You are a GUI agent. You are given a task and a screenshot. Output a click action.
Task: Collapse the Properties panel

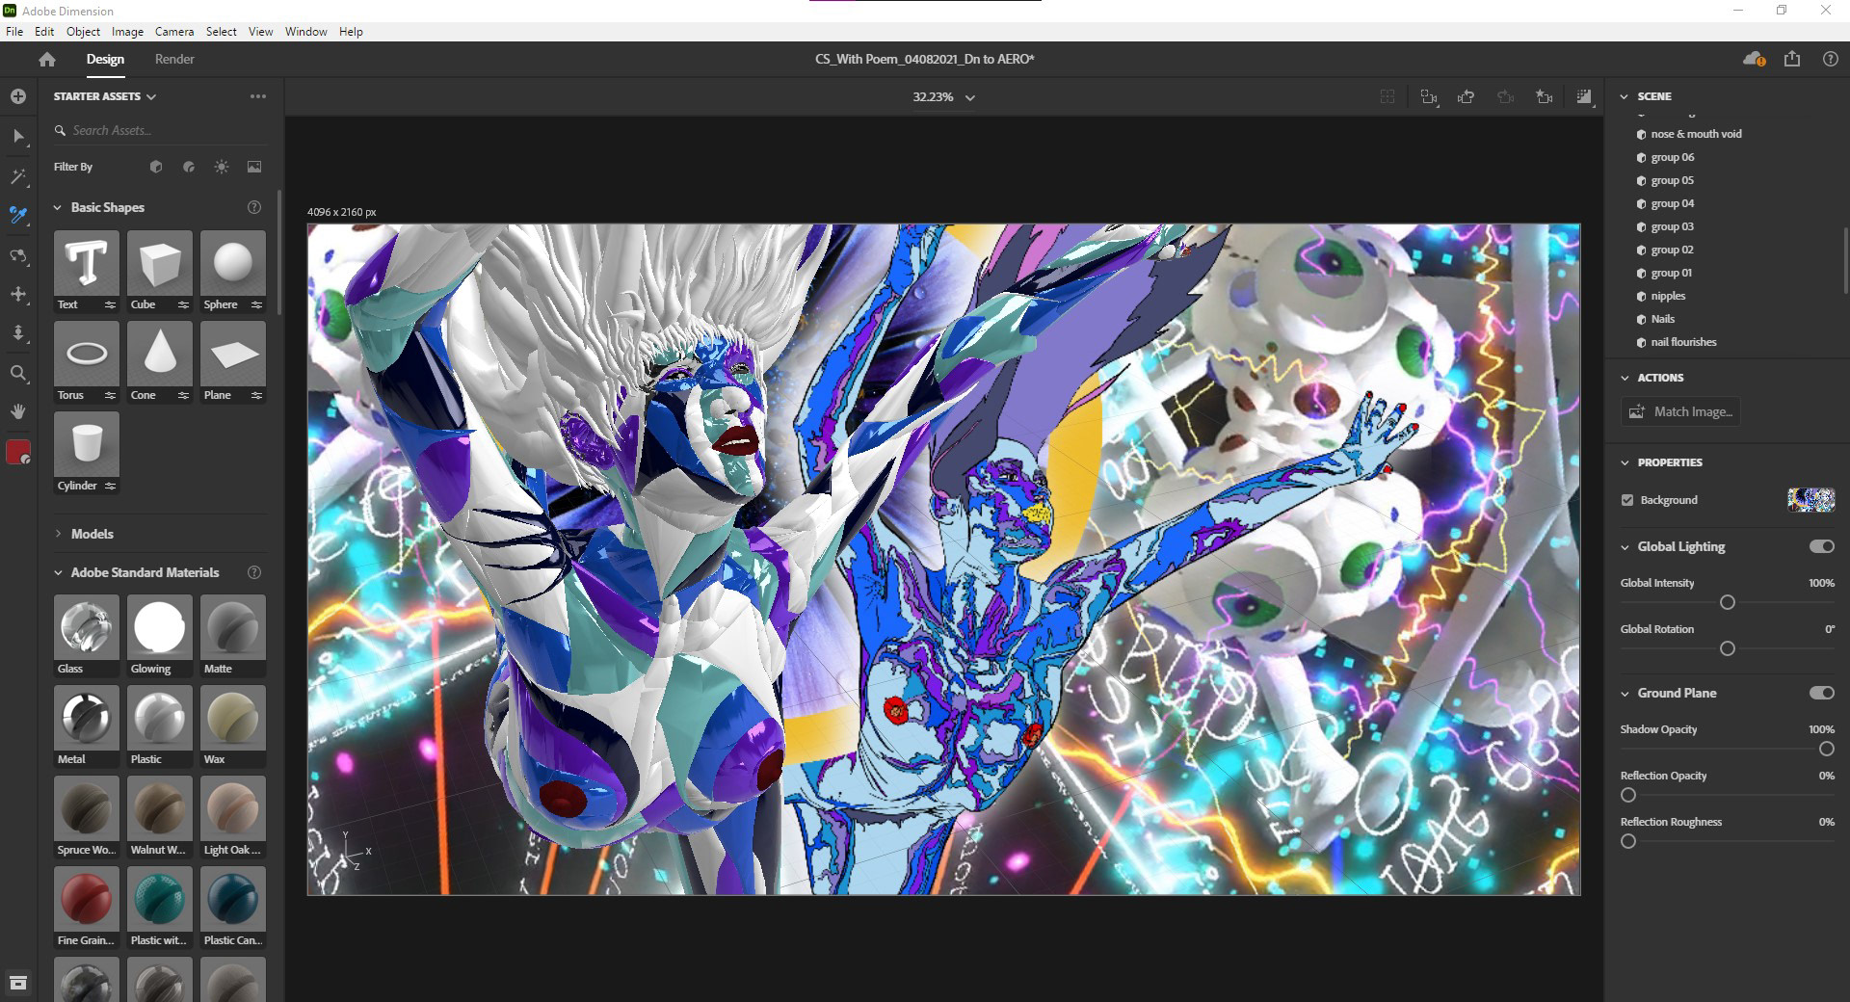(x=1625, y=462)
